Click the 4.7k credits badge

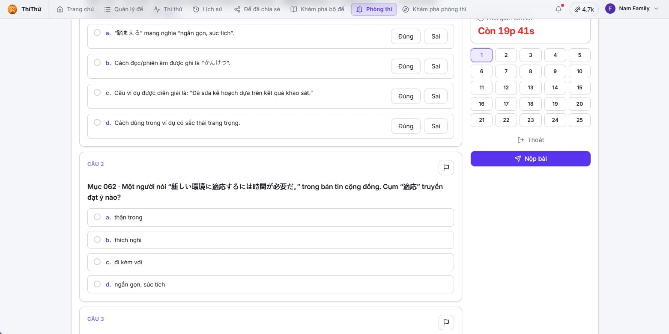point(584,9)
